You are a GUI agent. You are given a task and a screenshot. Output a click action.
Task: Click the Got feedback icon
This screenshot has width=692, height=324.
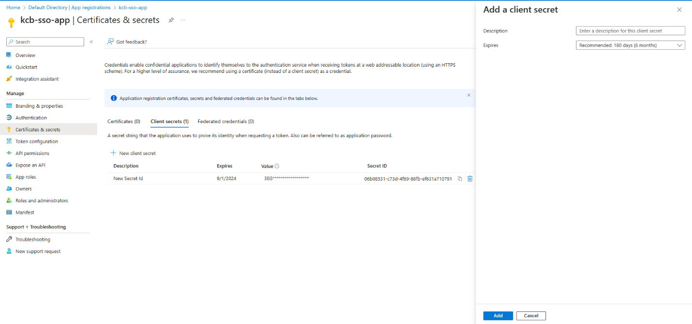coord(110,42)
